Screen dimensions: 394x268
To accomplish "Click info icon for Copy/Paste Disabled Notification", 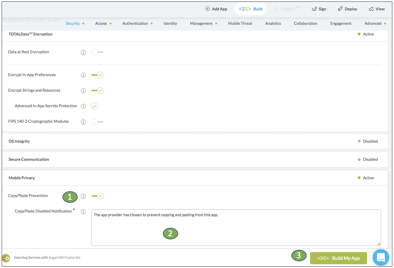I will point(83,212).
